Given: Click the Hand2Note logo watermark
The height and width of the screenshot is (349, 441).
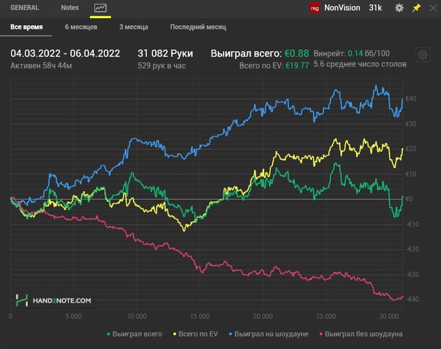Looking at the screenshot, I should (x=54, y=301).
